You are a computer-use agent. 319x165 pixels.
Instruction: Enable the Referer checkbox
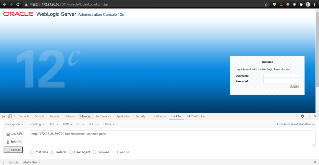click(x=53, y=152)
